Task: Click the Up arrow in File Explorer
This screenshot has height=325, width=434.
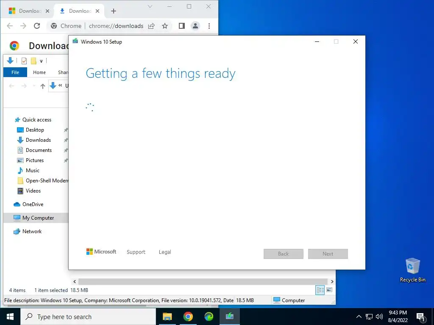Action: click(43, 86)
